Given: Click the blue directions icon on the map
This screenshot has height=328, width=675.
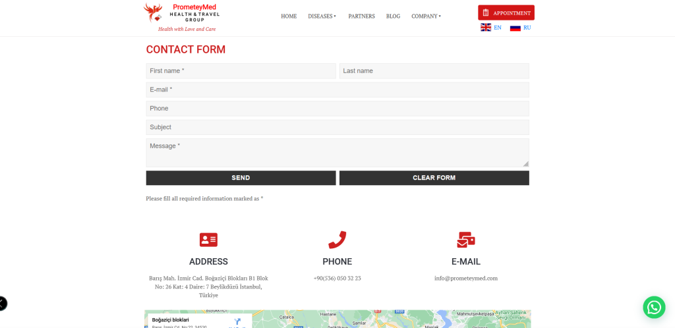Looking at the screenshot, I should (x=237, y=321).
